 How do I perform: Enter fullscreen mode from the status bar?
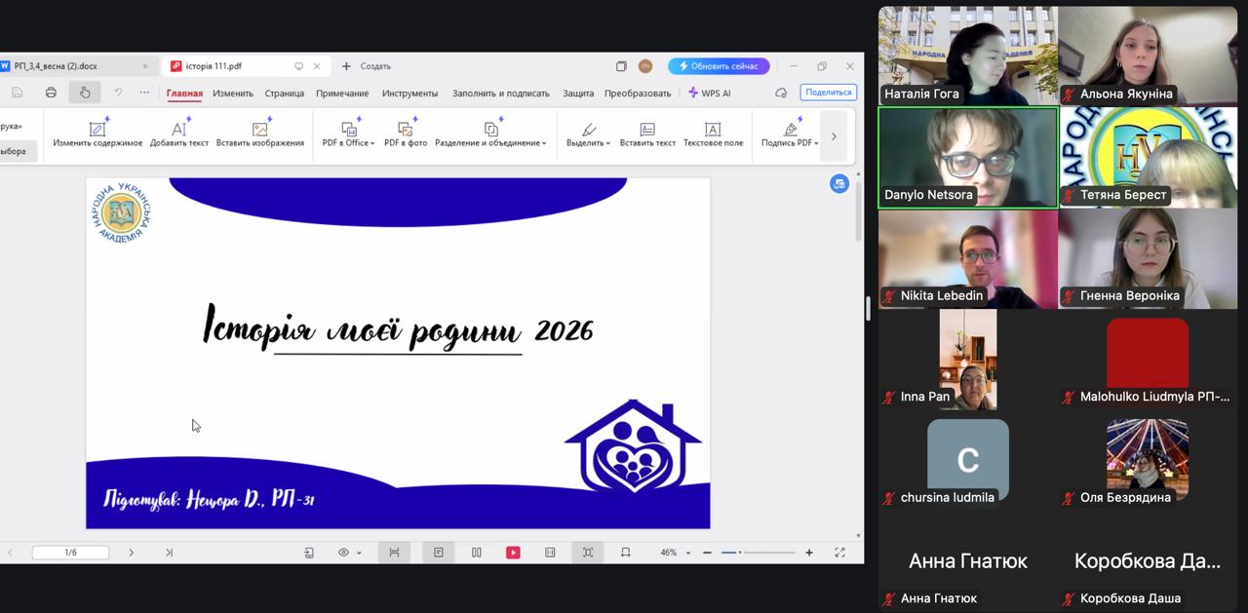click(x=839, y=553)
